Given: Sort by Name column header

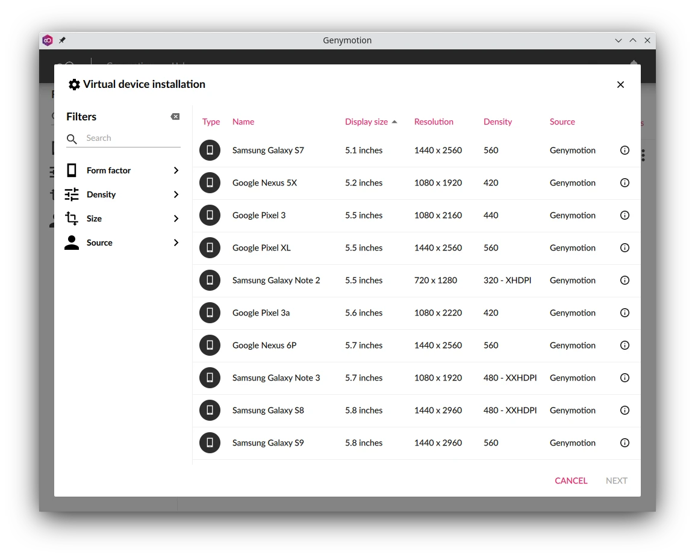Looking at the screenshot, I should (243, 122).
